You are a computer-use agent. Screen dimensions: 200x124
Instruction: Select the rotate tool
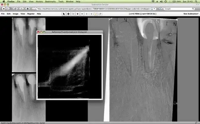73,14
